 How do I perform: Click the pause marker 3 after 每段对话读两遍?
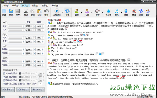point(67,29)
